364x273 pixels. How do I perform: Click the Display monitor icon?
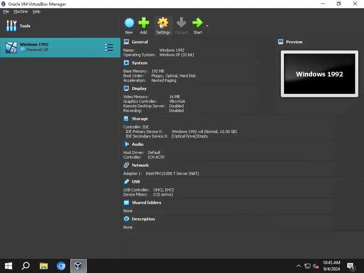[x=126, y=89]
